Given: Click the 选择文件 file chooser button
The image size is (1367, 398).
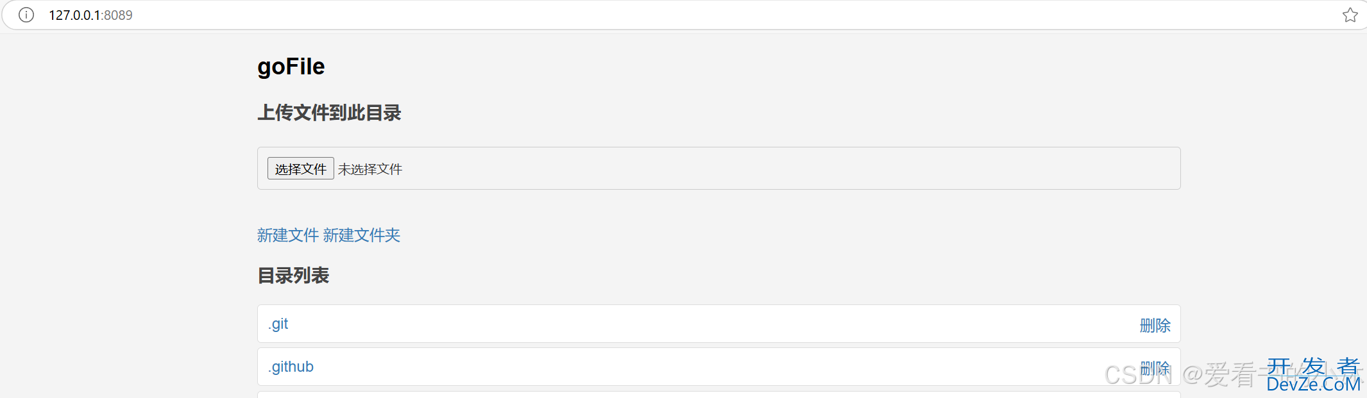Looking at the screenshot, I should pyautogui.click(x=300, y=169).
